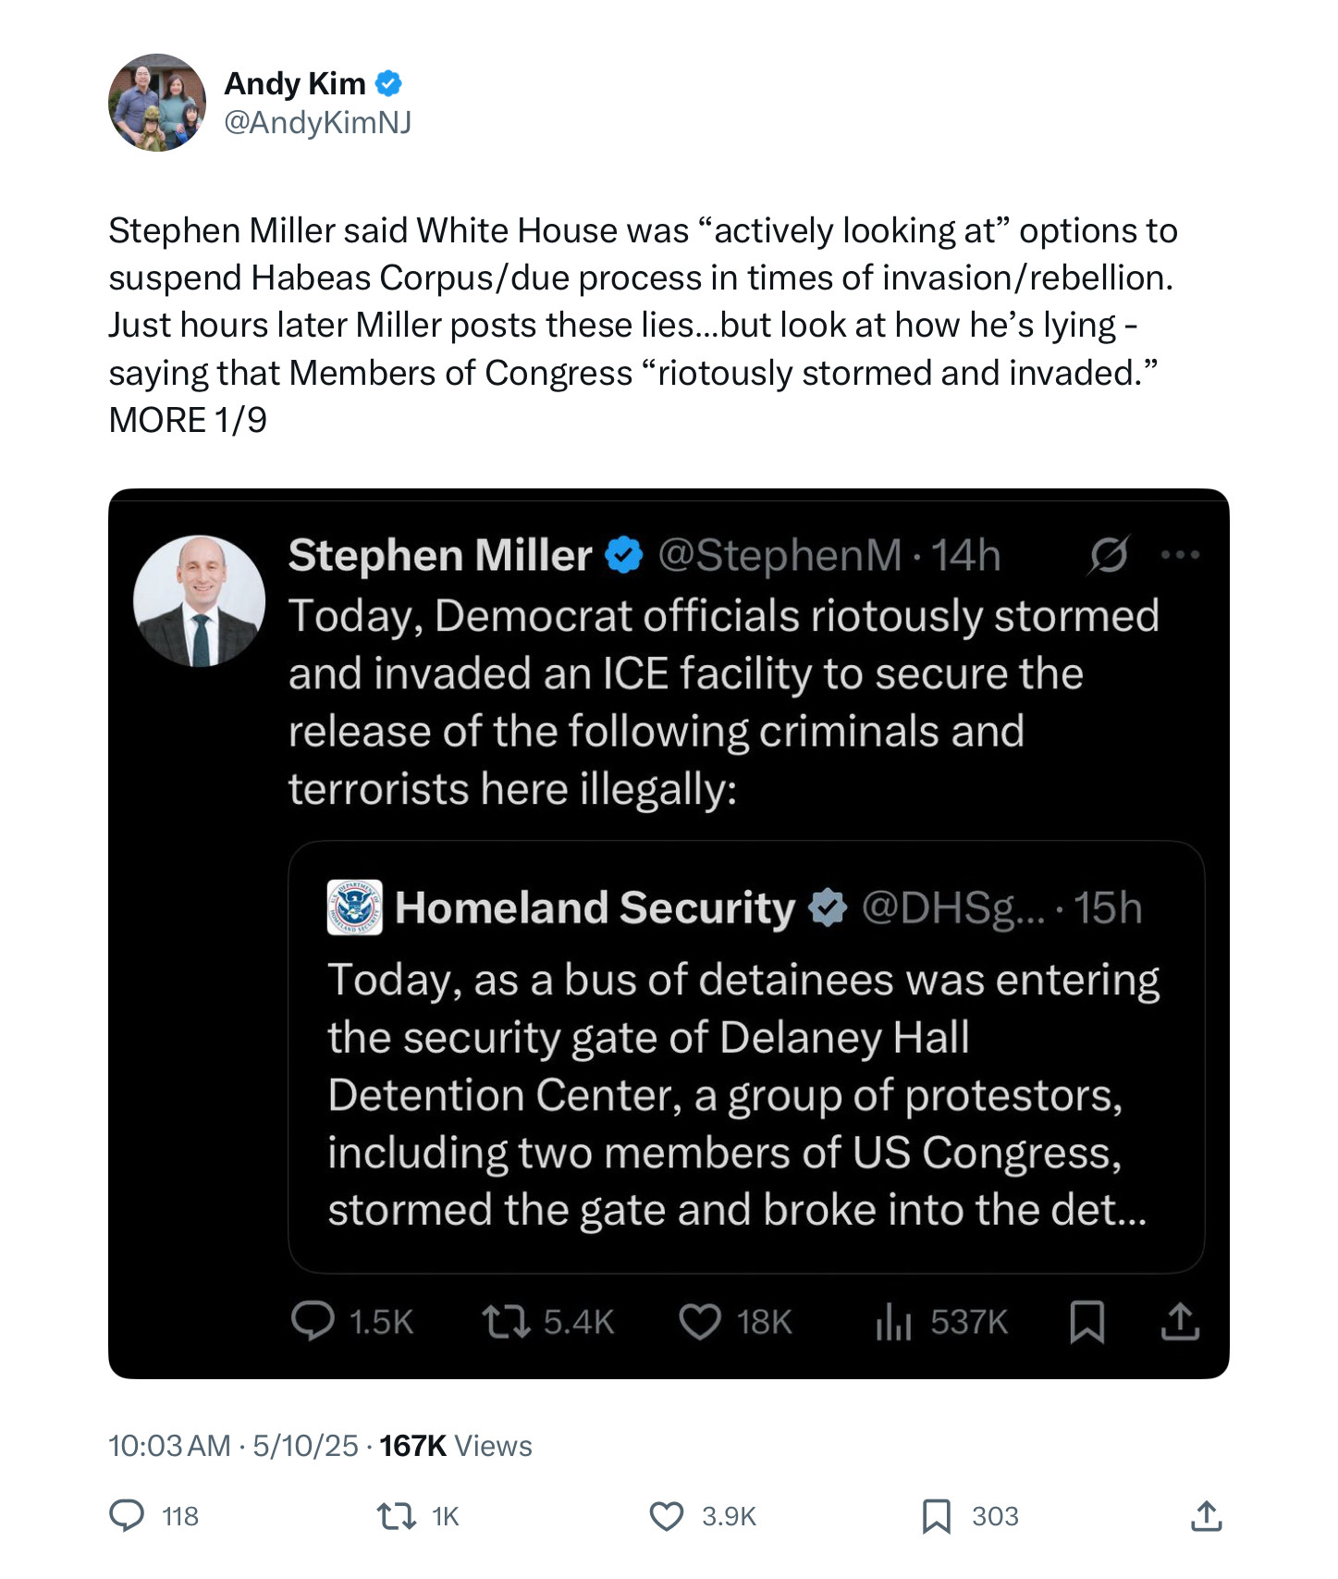
Task: Click the 10:03 AM 5/10/25 timestamp
Action: click(233, 1446)
